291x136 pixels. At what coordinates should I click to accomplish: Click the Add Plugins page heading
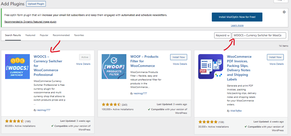(13, 4)
